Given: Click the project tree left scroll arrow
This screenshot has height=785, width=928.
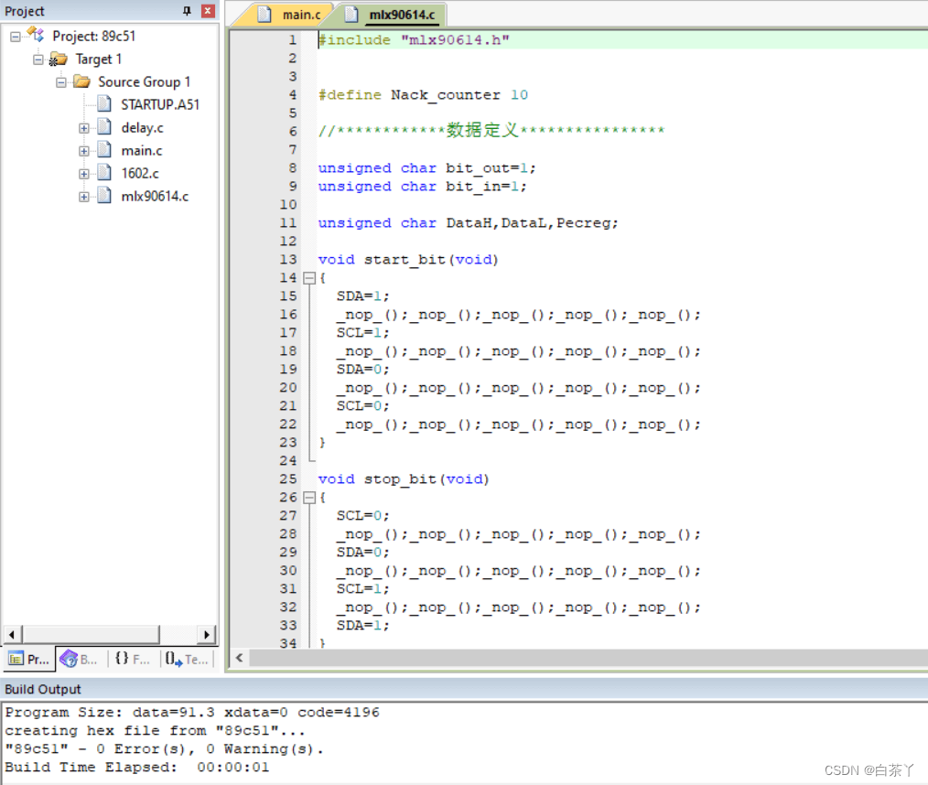Looking at the screenshot, I should tap(12, 635).
